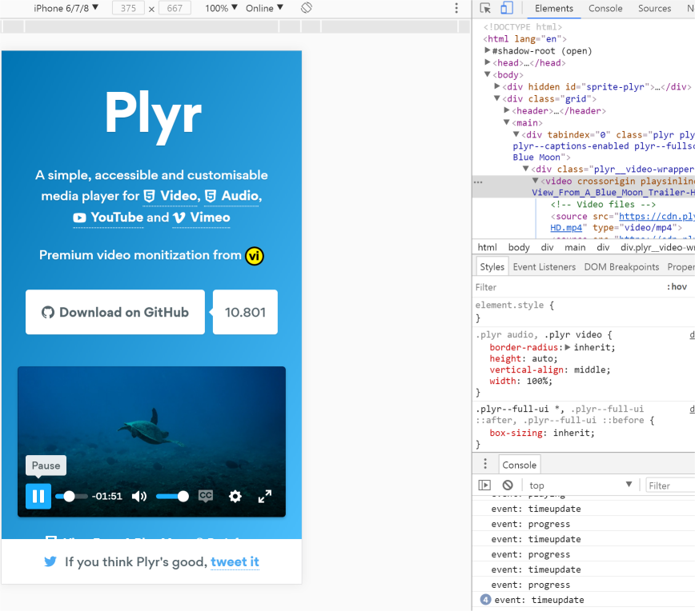This screenshot has width=695, height=611.
Task: Pause the video with the pause button
Action: click(38, 497)
